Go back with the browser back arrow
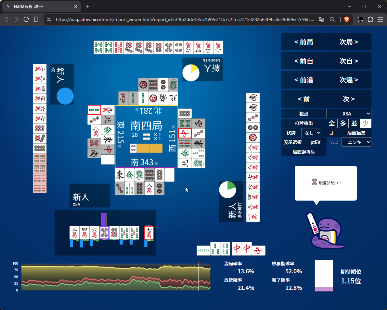 click(7, 19)
